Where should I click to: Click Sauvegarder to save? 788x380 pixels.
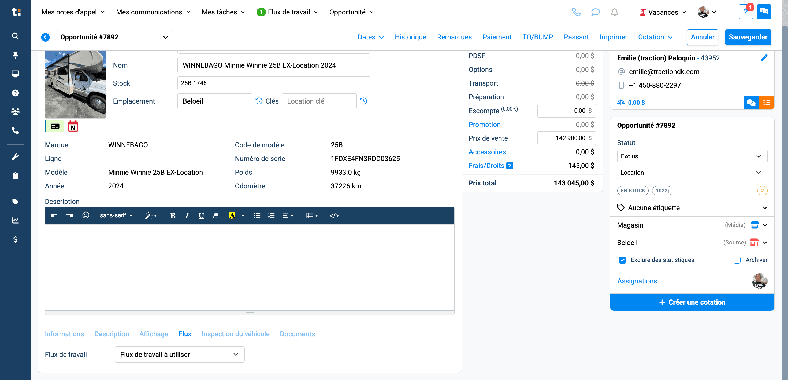pyautogui.click(x=748, y=37)
